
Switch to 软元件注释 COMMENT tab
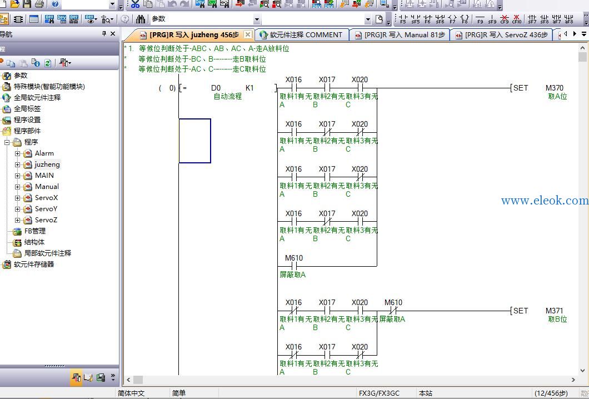point(301,35)
